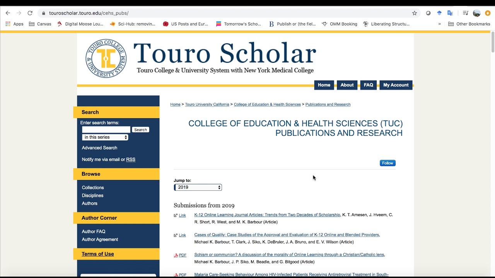Browse Authors in sidebar

pos(89,203)
